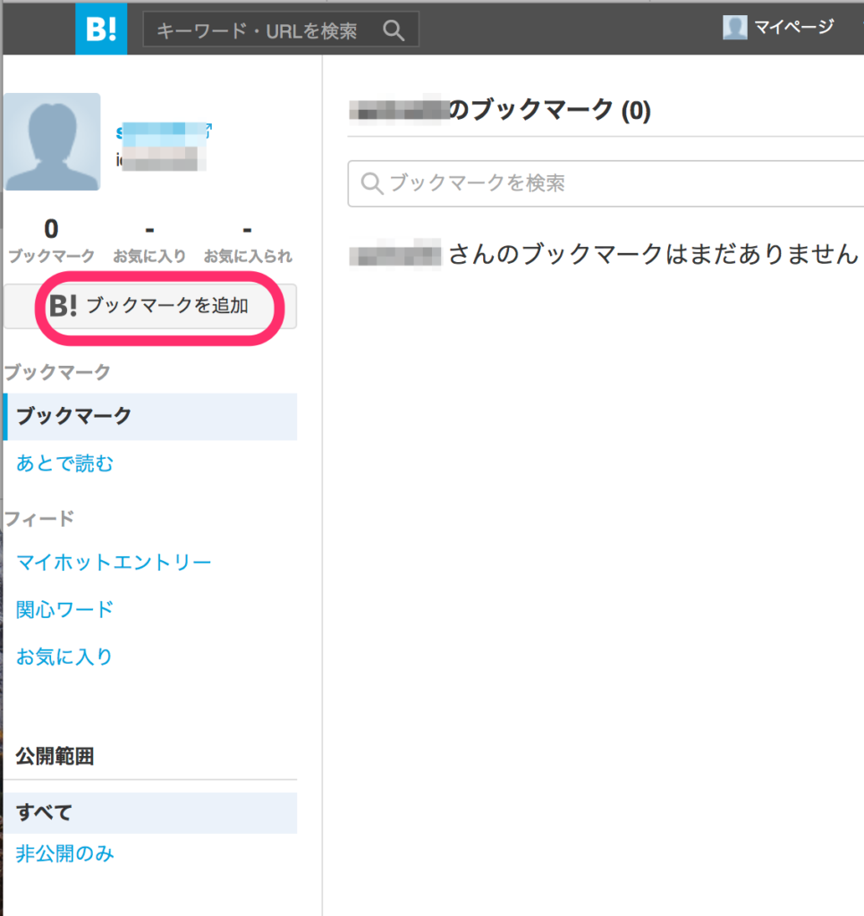Viewport: 864px width, 916px height.
Task: Click the avatar icon beside マイページ
Action: tap(735, 27)
